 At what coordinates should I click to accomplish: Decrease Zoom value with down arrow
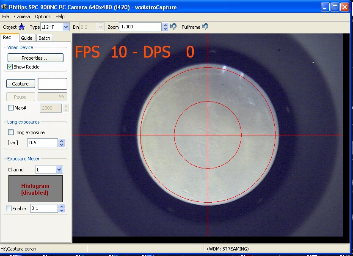pyautogui.click(x=165, y=29)
